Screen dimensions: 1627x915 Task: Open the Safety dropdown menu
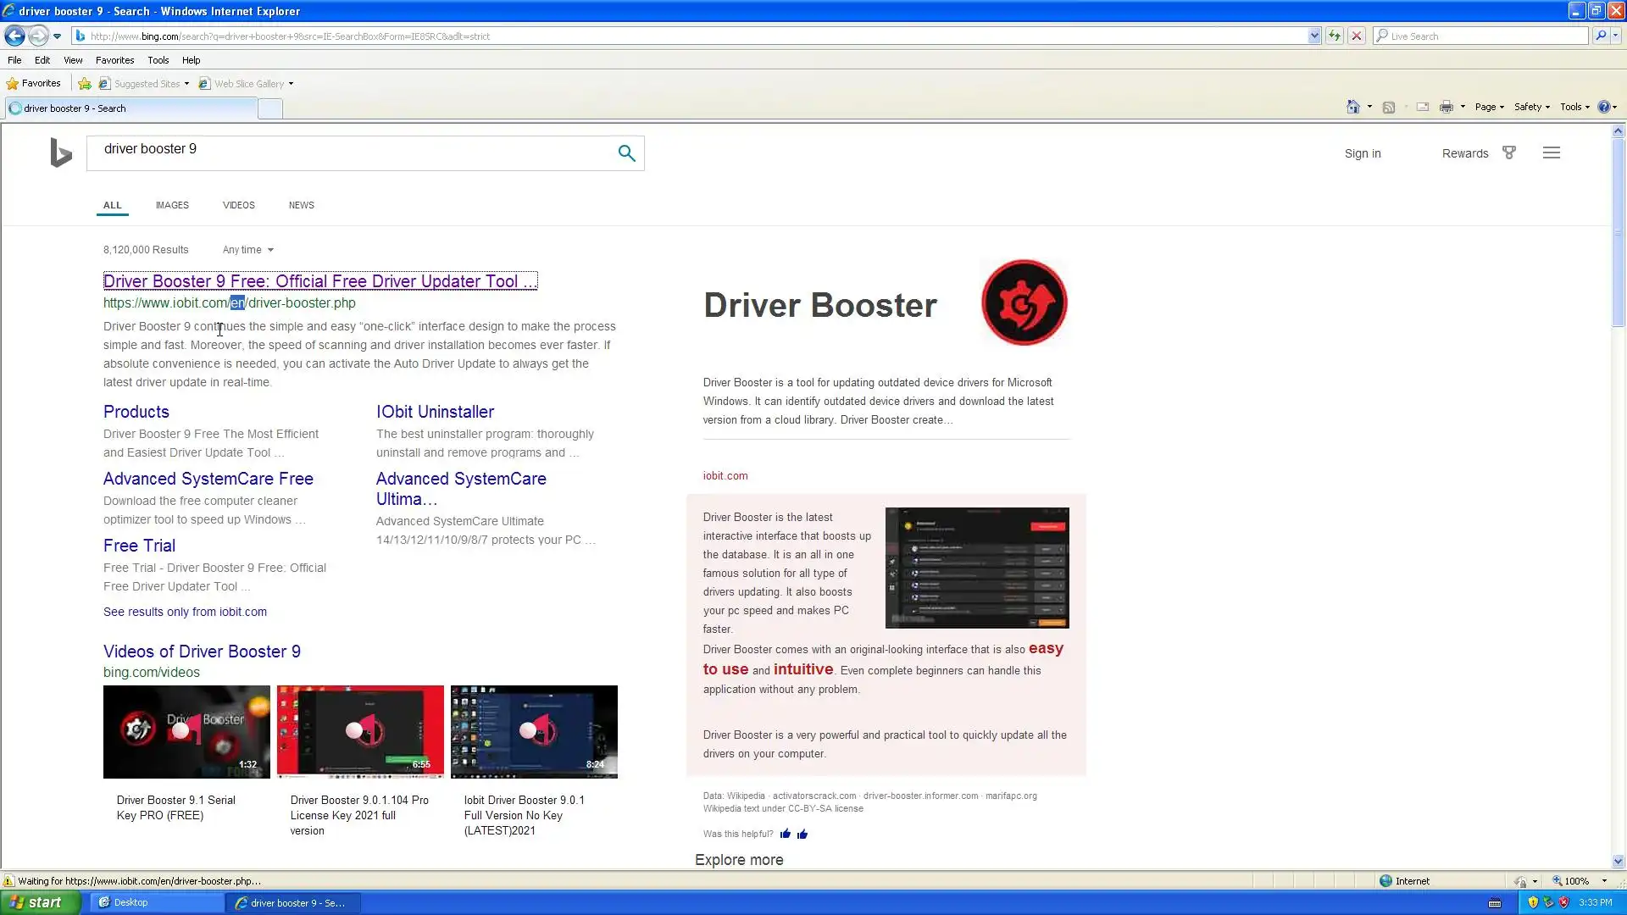1531,107
